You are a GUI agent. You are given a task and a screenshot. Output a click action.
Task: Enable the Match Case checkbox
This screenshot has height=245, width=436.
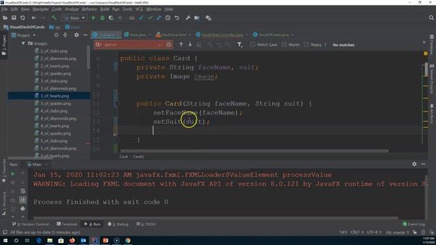pyautogui.click(x=253, y=44)
